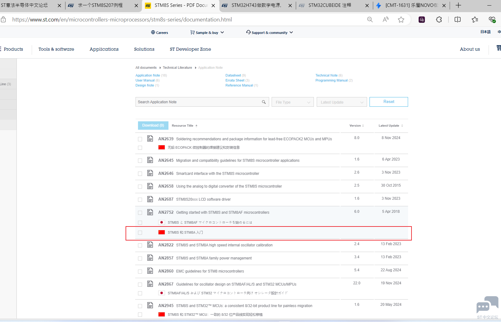501x322 pixels.
Task: Tick the checkbox for AN2822
Action: 140,245
